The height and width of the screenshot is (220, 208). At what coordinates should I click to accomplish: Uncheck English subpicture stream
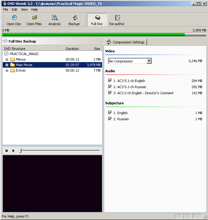click(x=110, y=113)
